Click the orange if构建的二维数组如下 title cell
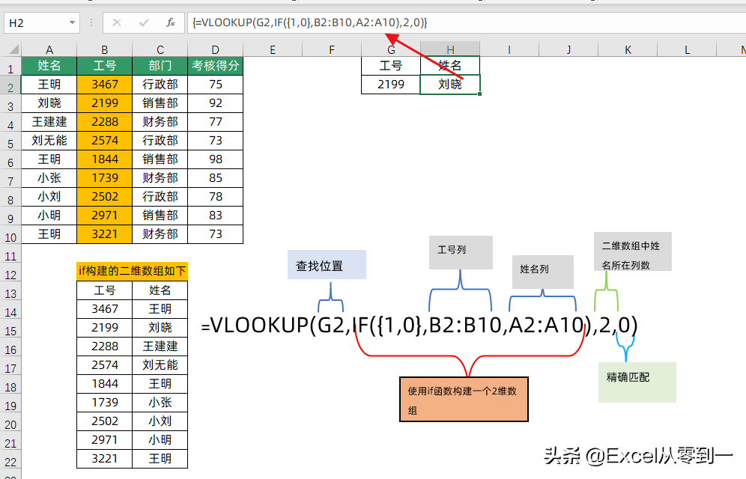The image size is (746, 479). tap(132, 271)
